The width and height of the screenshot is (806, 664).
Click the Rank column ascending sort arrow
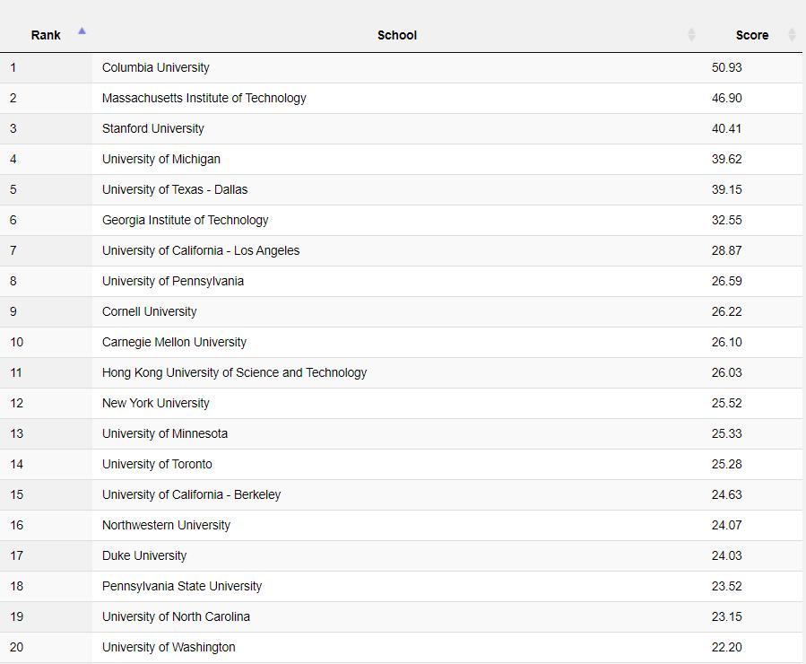[x=82, y=31]
